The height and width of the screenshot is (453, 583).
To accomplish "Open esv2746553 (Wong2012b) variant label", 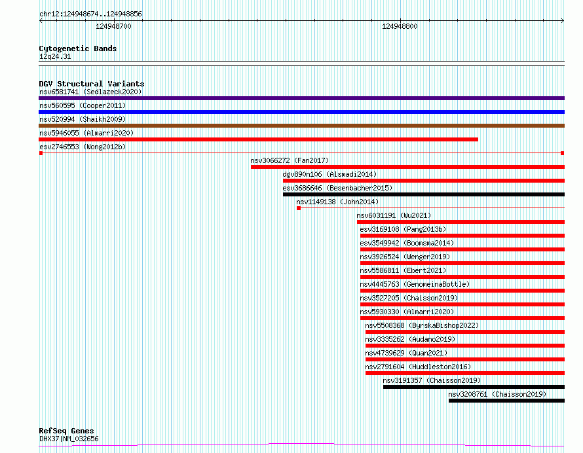I will click(83, 147).
